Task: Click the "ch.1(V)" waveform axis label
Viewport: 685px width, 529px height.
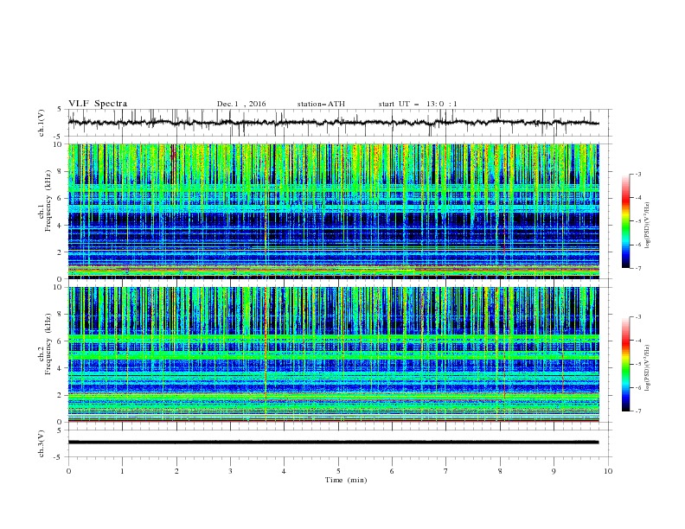Action: [42, 123]
